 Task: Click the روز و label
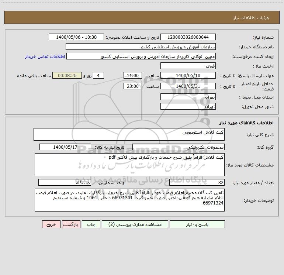click(x=87, y=76)
